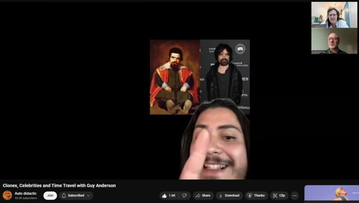Click the 90.5K subscribers text

click(26, 198)
